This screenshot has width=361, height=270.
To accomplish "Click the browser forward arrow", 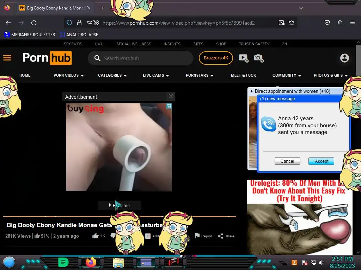I will tap(21, 23).
